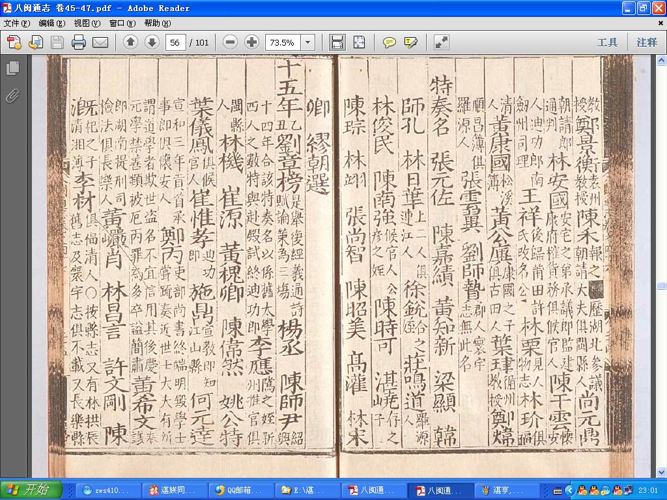This screenshot has height=500, width=667.
Task: Send the file using the email envelope icon
Action: [x=100, y=42]
